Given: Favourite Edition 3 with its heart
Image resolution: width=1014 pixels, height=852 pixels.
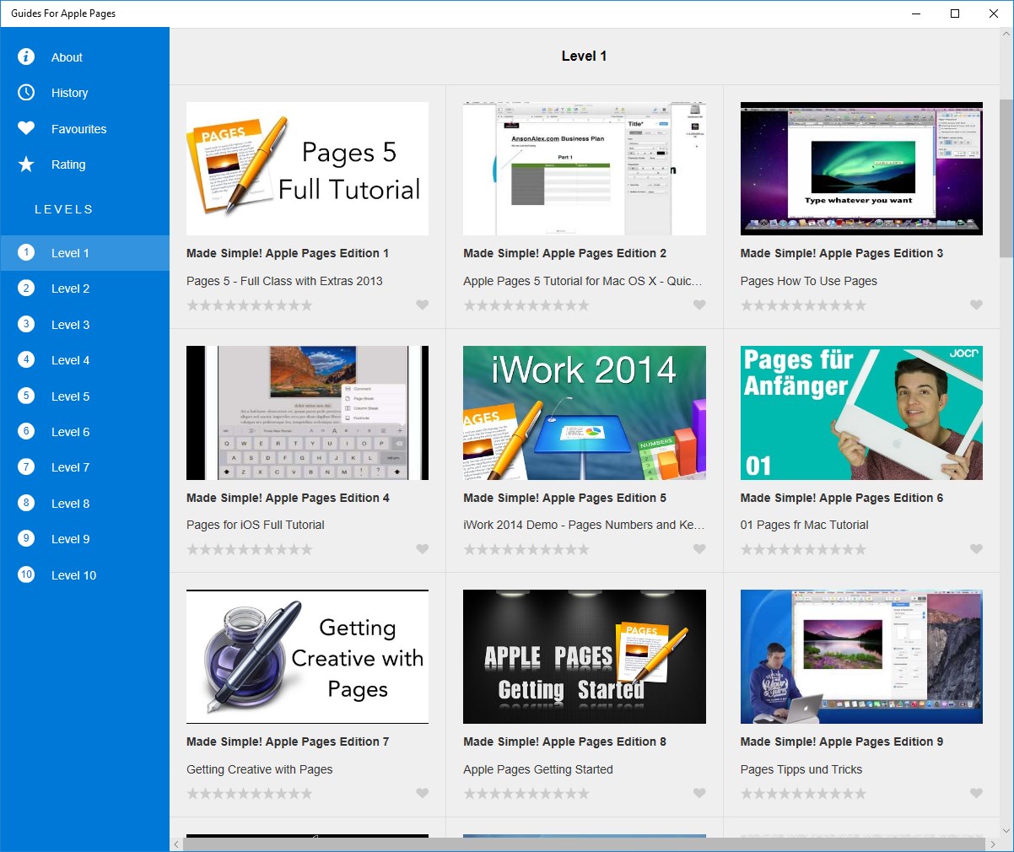Looking at the screenshot, I should click(x=976, y=305).
